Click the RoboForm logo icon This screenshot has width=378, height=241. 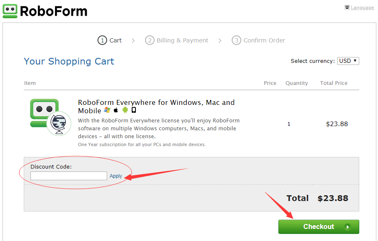point(10,10)
